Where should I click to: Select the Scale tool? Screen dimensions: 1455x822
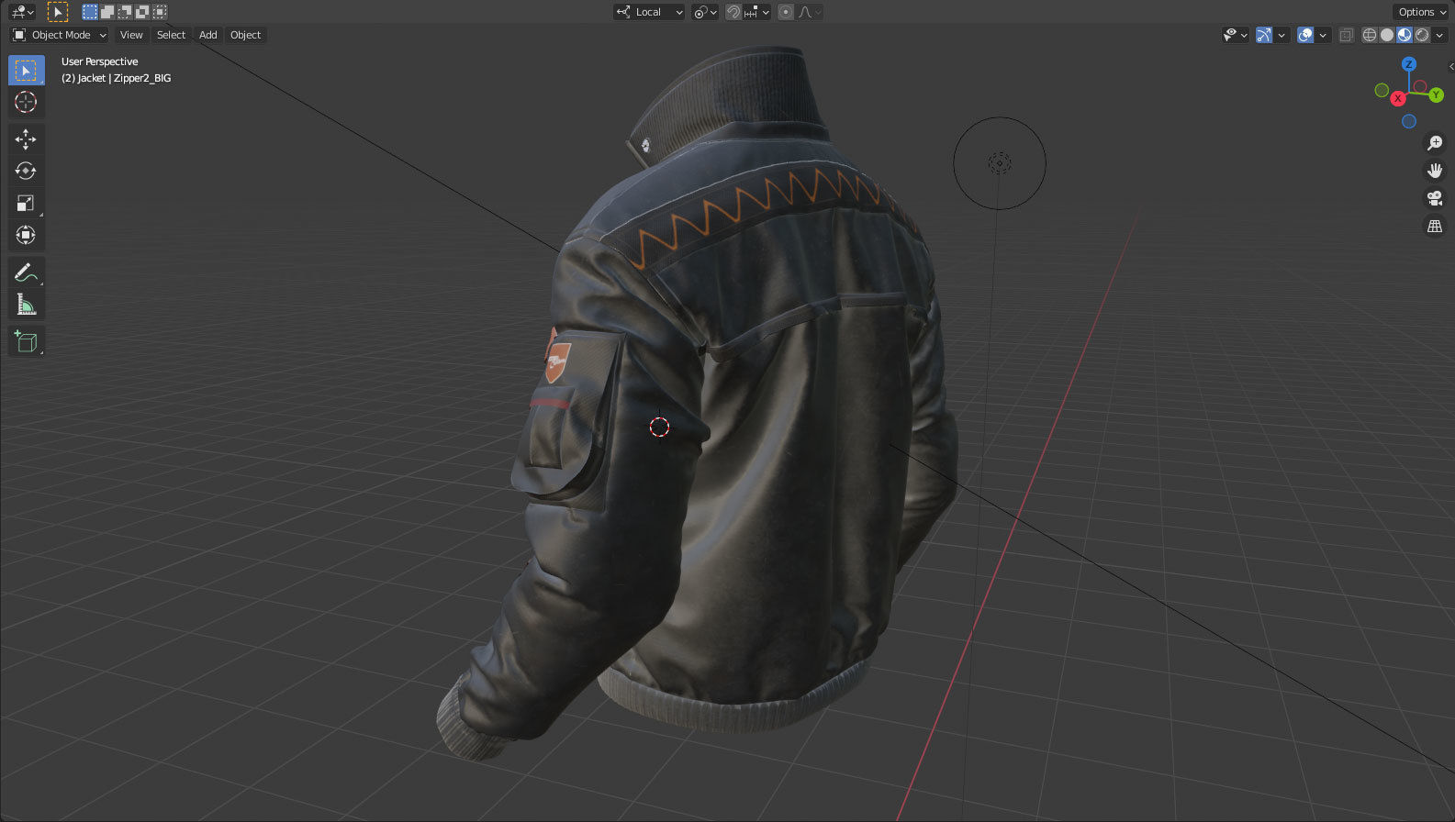click(26, 203)
